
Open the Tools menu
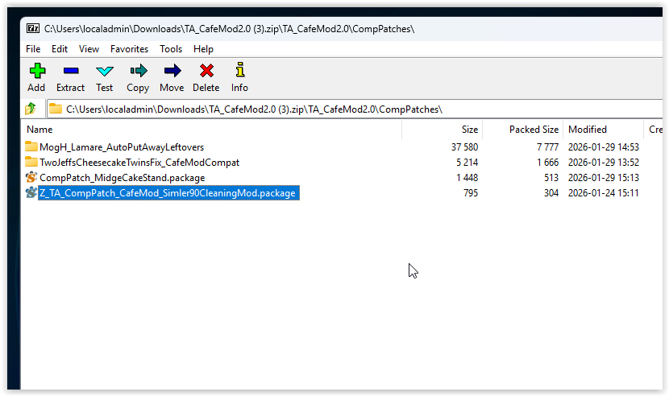(x=171, y=49)
